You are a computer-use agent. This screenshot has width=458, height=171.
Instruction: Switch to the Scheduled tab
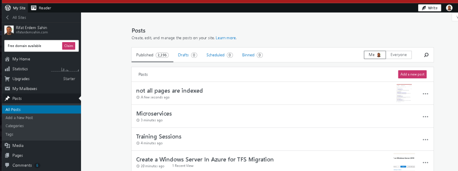point(219,55)
